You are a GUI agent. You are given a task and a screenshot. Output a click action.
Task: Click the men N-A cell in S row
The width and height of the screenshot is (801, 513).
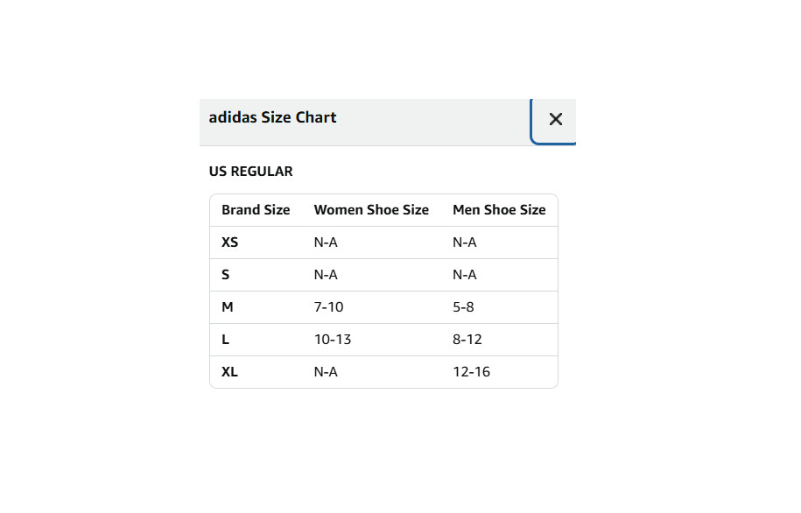(465, 275)
